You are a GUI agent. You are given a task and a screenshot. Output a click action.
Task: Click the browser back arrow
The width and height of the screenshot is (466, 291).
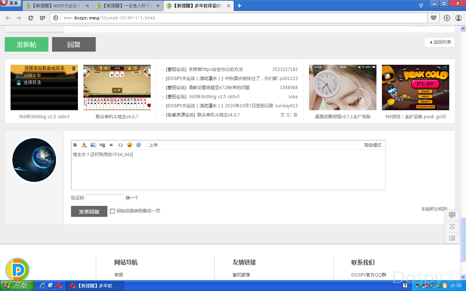pos(8,18)
